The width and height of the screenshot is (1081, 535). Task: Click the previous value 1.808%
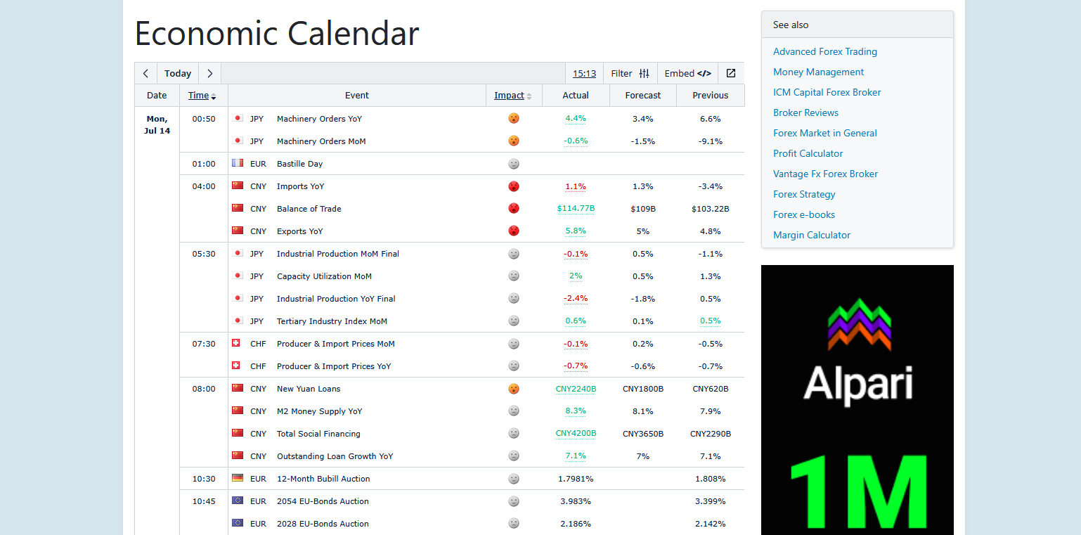[711, 479]
